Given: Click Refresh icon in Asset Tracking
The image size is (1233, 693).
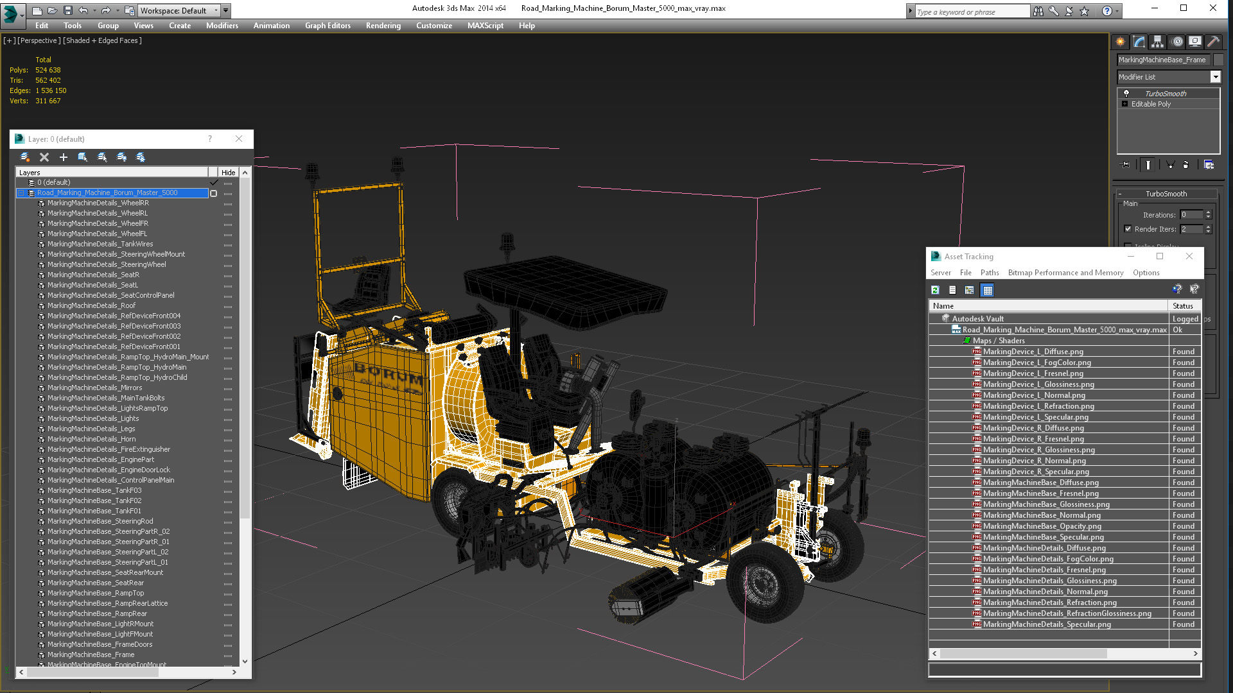Looking at the screenshot, I should tap(936, 291).
